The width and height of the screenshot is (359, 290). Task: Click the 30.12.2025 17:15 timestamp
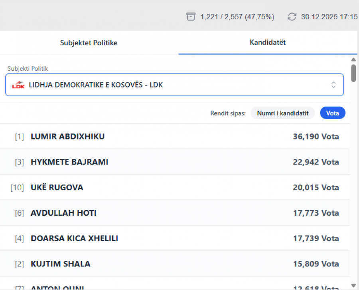pos(329,17)
